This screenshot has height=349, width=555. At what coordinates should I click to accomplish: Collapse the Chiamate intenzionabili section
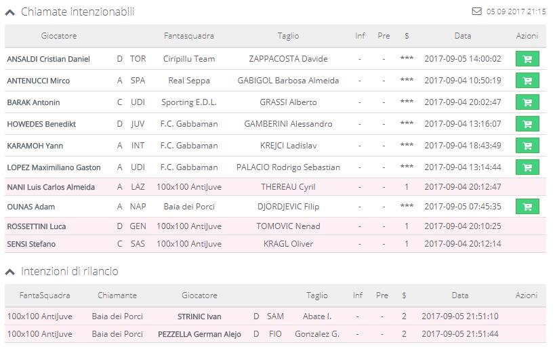[x=10, y=12]
